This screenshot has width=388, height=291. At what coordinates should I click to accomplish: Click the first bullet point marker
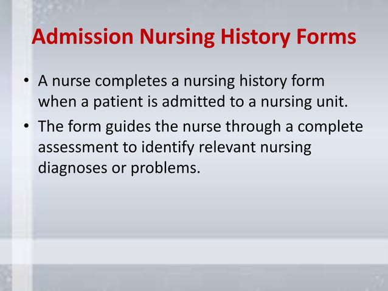26,80
